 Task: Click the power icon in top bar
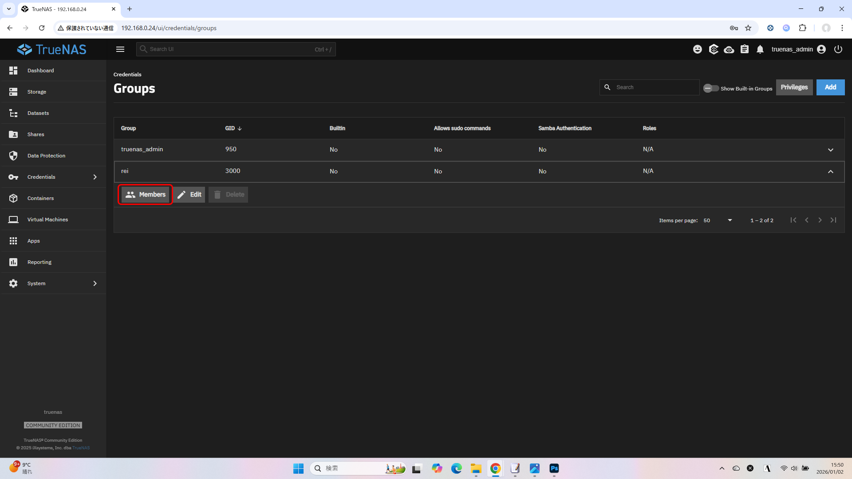coord(838,49)
